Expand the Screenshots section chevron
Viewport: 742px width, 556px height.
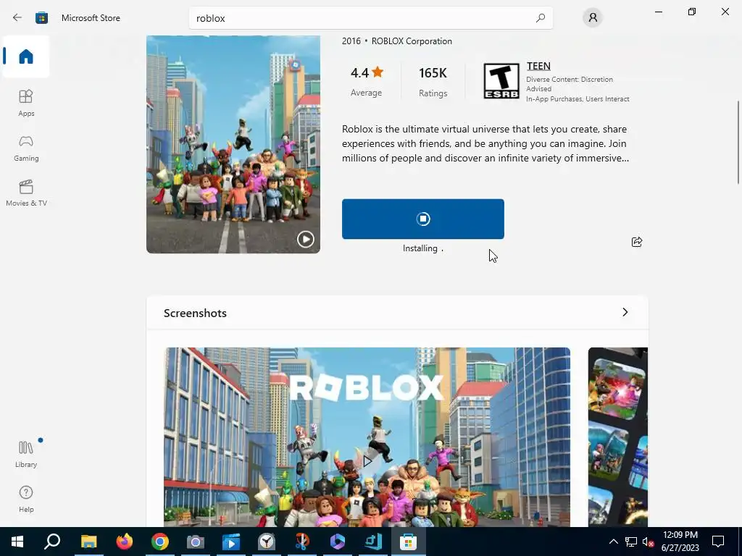click(625, 312)
